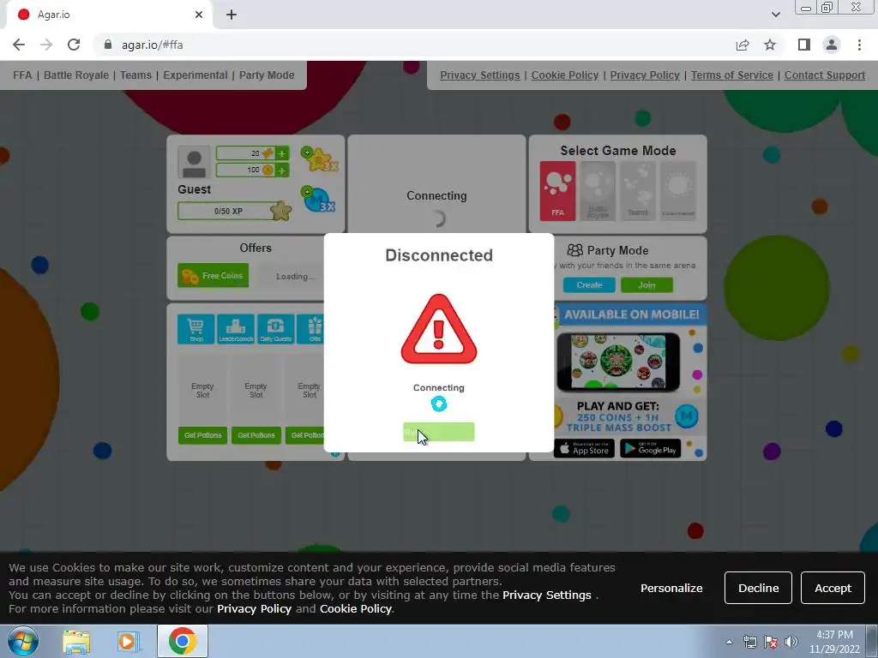
Task: Open a new browser tab
Action: tap(232, 15)
